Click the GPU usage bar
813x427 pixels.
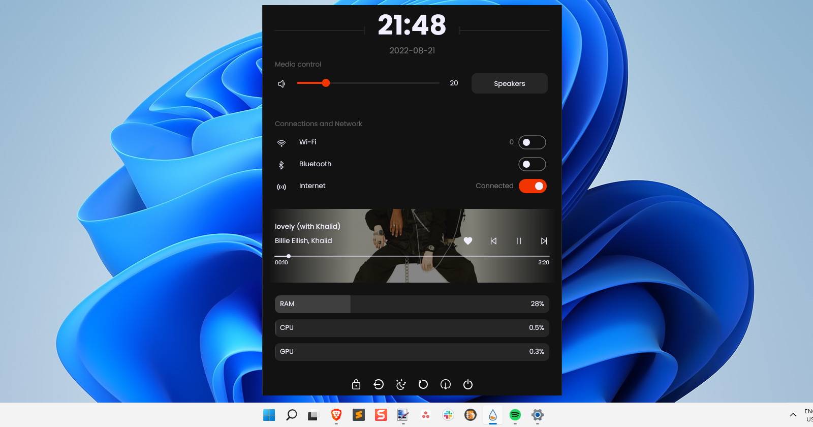click(412, 352)
